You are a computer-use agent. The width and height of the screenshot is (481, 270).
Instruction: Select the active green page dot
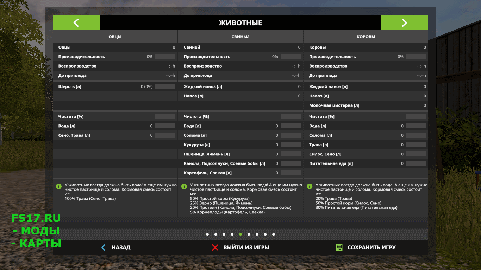(x=241, y=234)
